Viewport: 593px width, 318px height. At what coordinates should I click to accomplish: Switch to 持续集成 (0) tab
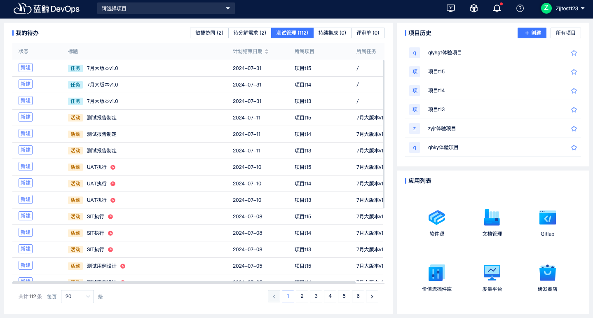point(332,33)
